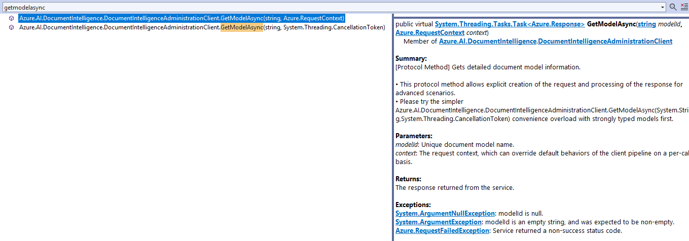The width and height of the screenshot is (689, 241).
Task: Open the Azure.RequestContext type link
Action: tap(430, 32)
